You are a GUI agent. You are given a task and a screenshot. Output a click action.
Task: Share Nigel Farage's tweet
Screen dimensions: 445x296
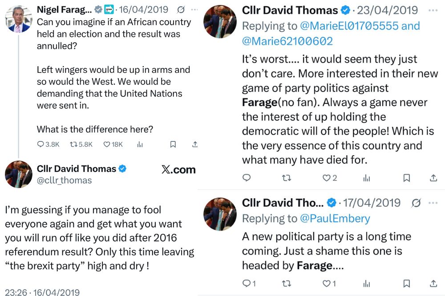click(x=194, y=144)
